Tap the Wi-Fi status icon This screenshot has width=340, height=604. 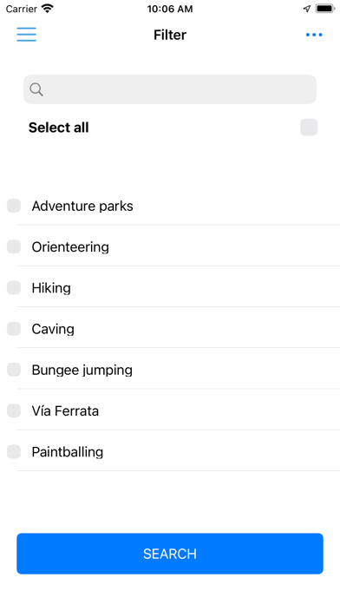(48, 9)
